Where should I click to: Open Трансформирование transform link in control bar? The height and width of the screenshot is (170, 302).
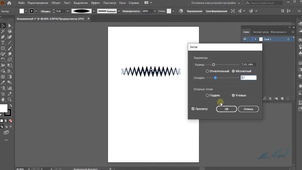[x=216, y=11]
